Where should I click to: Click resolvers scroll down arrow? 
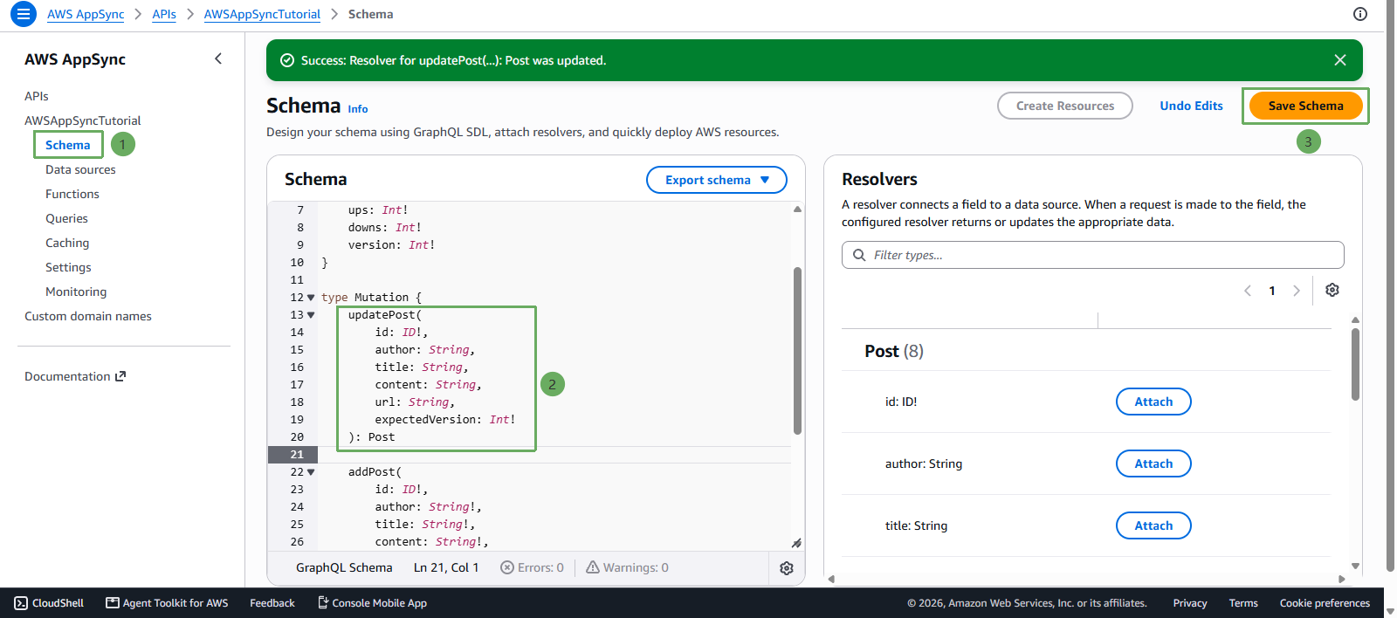pos(1355,566)
